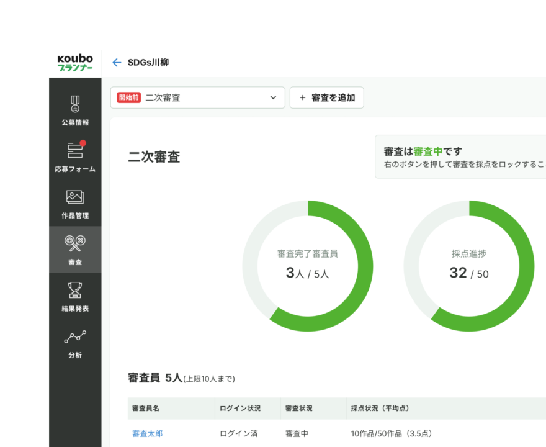Open 分析 via the line graph icon
Screen dimensions: 546x447
[75, 337]
